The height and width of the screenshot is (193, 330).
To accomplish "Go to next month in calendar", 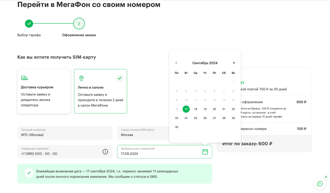I will click(234, 63).
